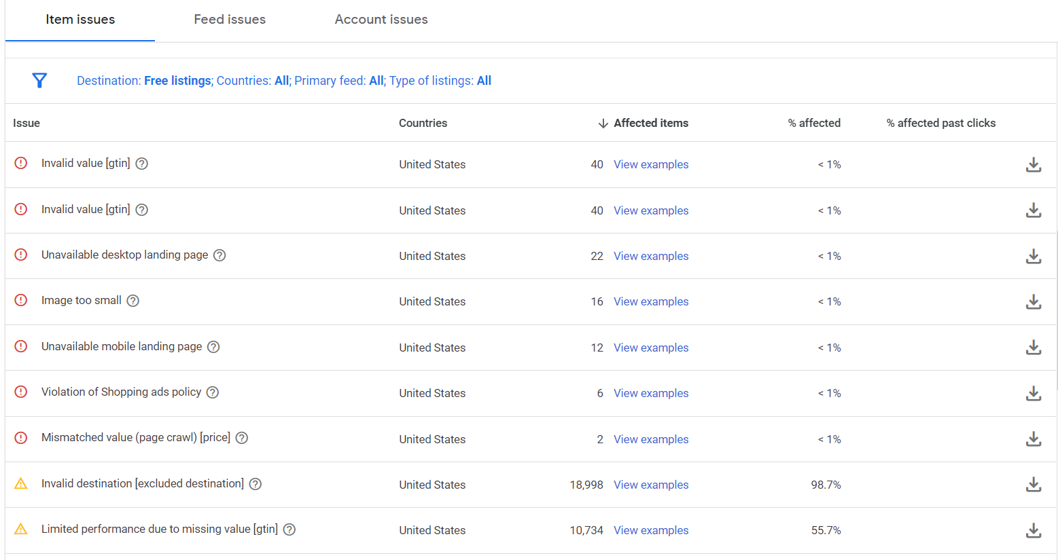The image size is (1058, 560).
Task: Open help for Mismatched value (page crawl) [price]
Action: pos(242,438)
